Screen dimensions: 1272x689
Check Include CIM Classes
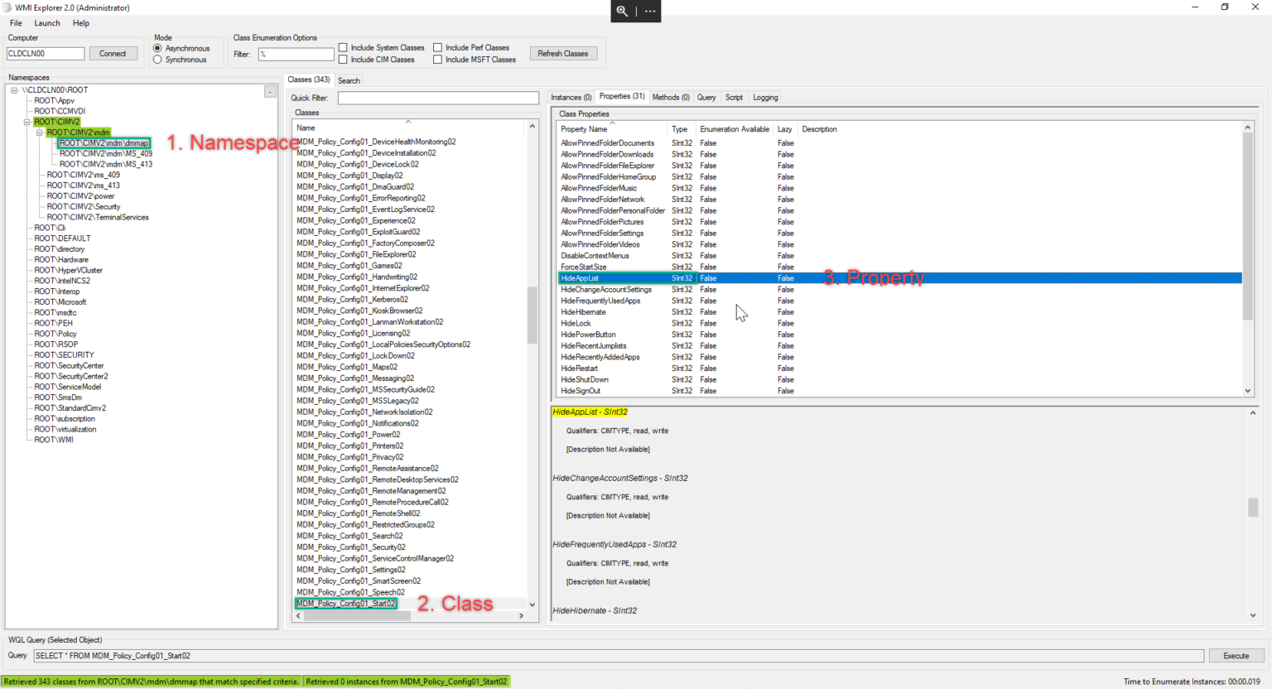click(342, 59)
